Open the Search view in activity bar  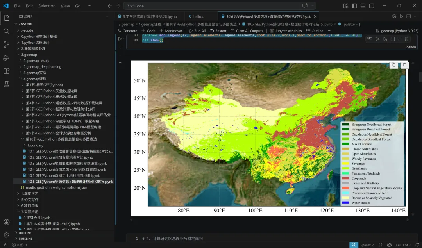pyautogui.click(x=7, y=32)
